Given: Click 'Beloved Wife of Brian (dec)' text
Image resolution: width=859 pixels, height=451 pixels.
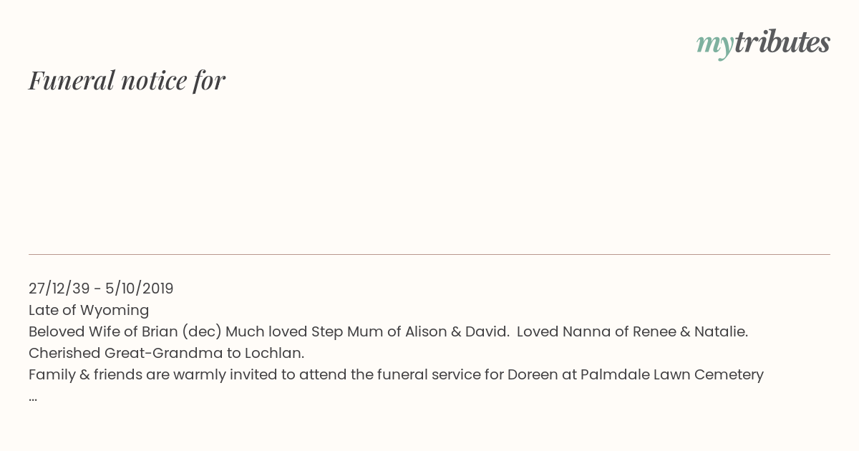Looking at the screenshot, I should pyautogui.click(x=125, y=331).
